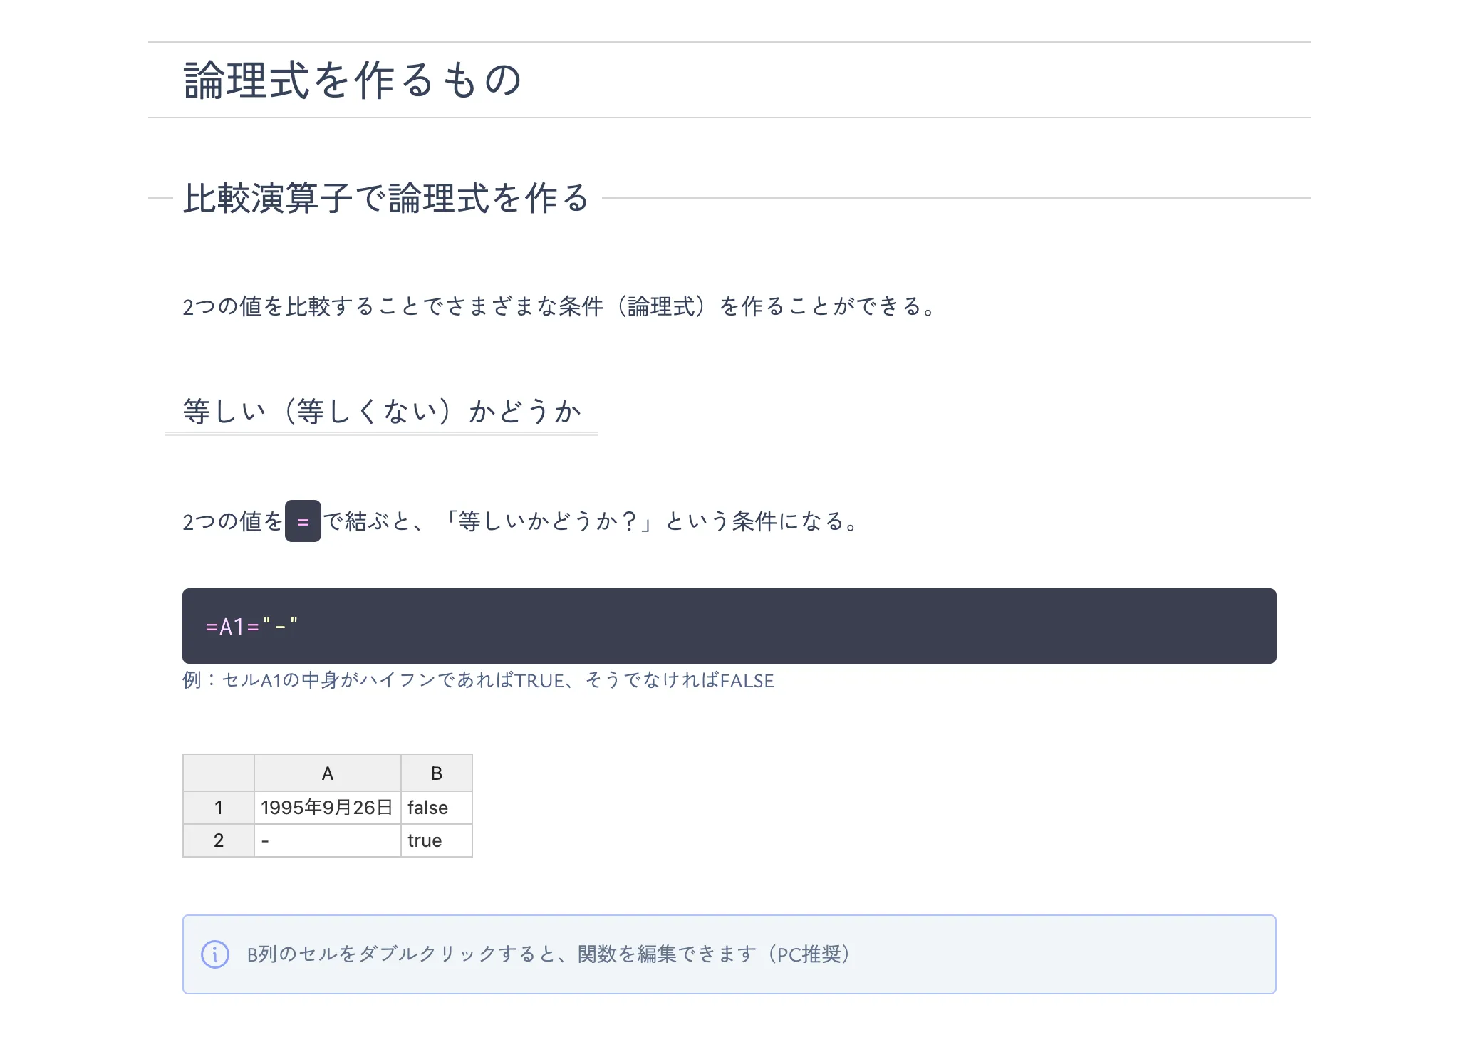Click the caption beginning with 例：セルA1
This screenshot has width=1459, height=1037.
(477, 681)
